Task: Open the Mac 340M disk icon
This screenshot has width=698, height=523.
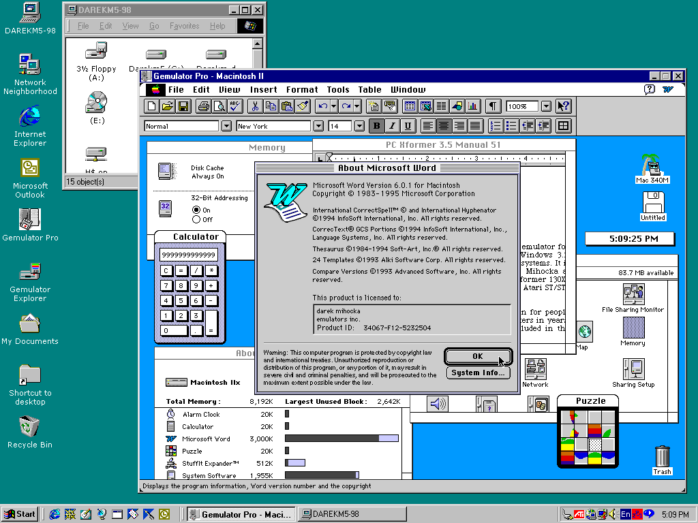Action: (x=652, y=169)
